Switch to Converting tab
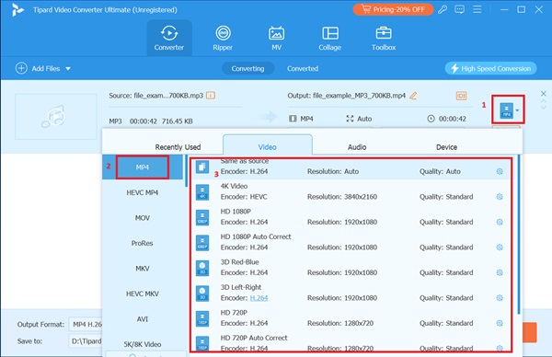This screenshot has width=552, height=357. click(247, 69)
